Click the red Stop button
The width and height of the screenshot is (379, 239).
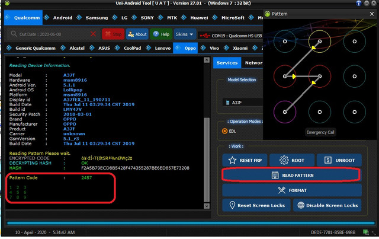point(113,34)
